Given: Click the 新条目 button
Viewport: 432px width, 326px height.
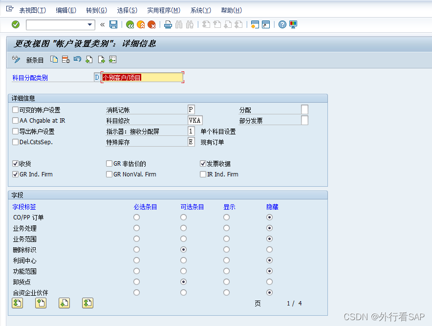Looking at the screenshot, I should tap(35, 60).
